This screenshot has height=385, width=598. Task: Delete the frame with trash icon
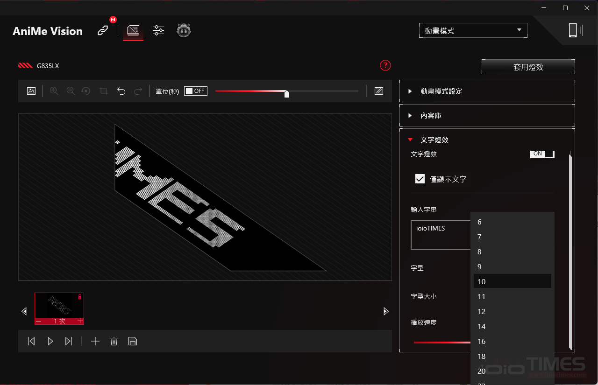coord(114,341)
